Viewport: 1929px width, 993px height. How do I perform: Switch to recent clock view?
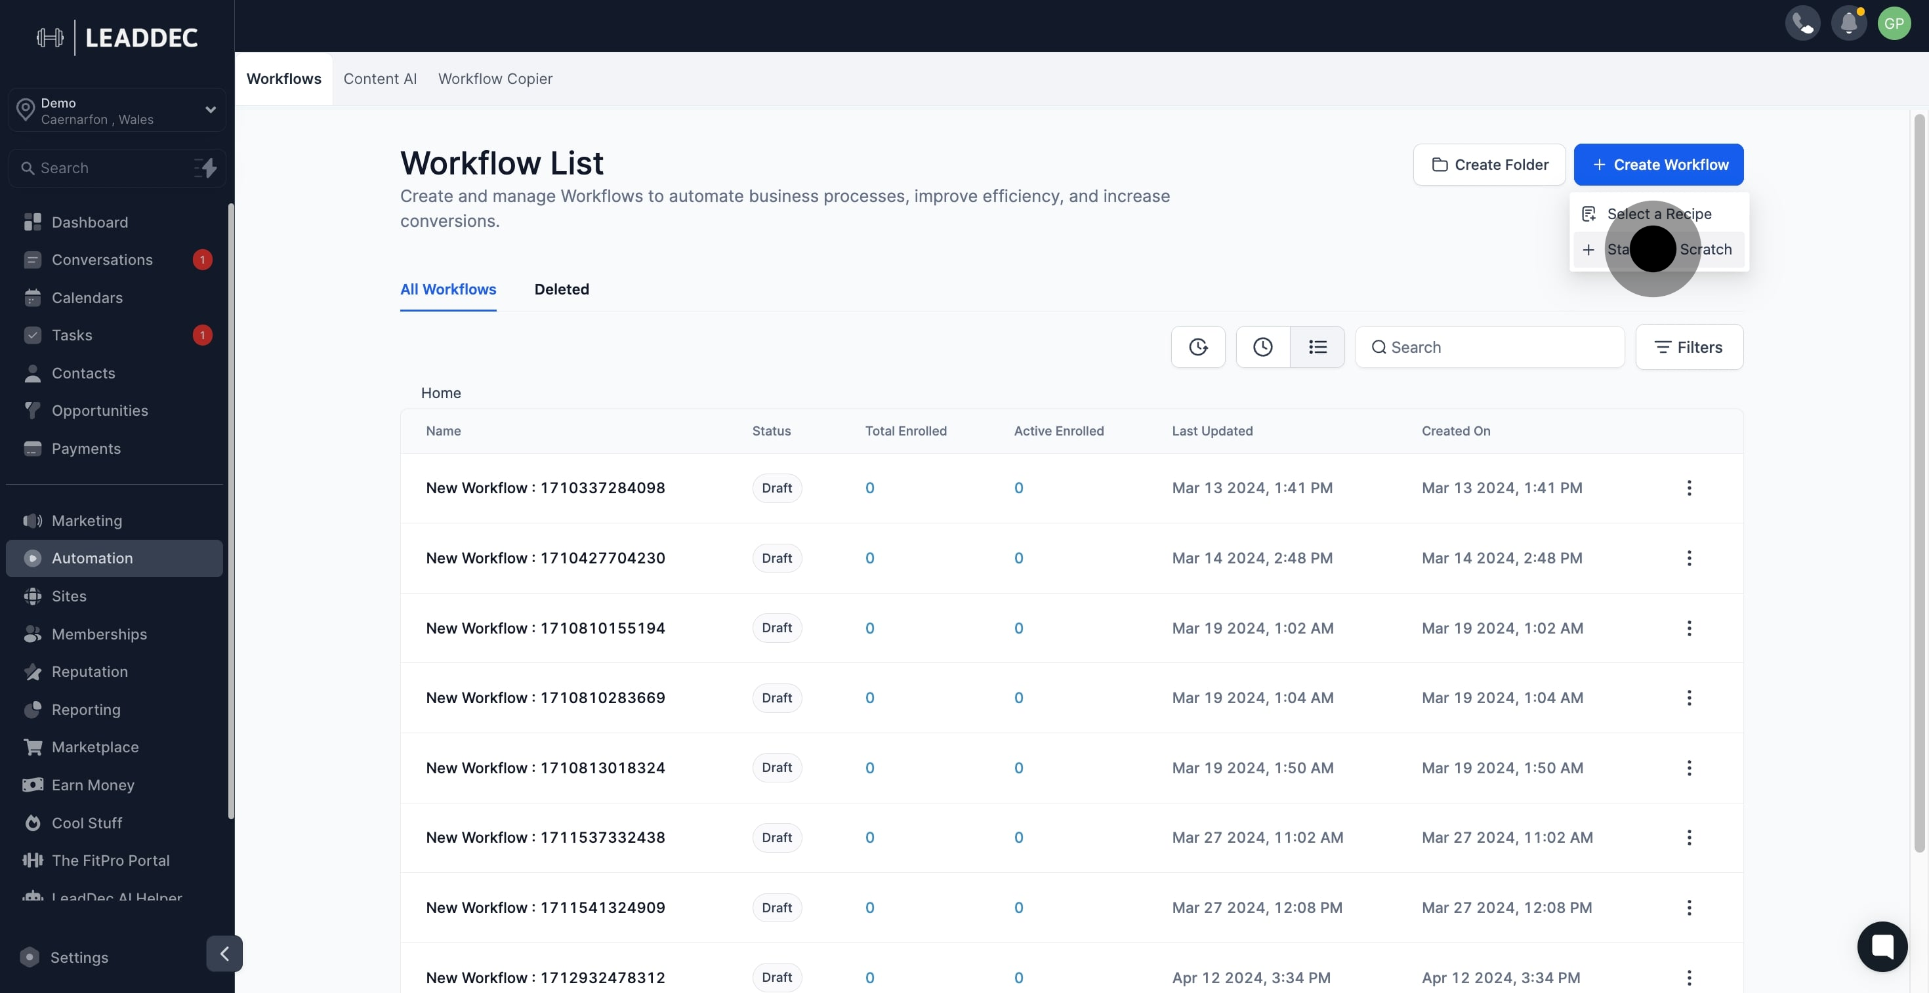click(1263, 347)
